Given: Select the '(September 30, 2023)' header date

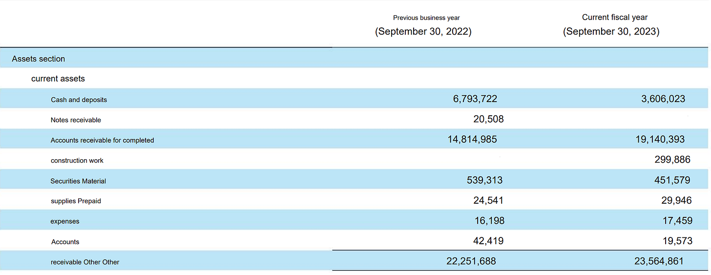Looking at the screenshot, I should tap(611, 32).
